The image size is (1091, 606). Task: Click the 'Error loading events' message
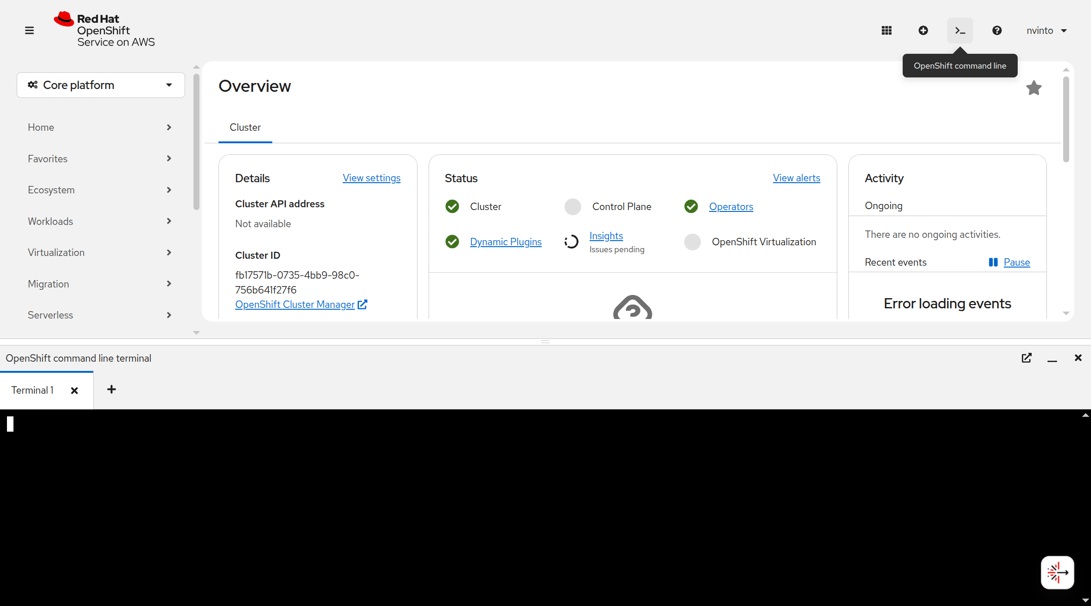[x=947, y=304]
